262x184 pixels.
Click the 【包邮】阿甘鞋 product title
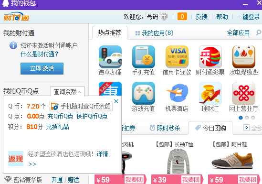pyautogui.click(x=230, y=144)
